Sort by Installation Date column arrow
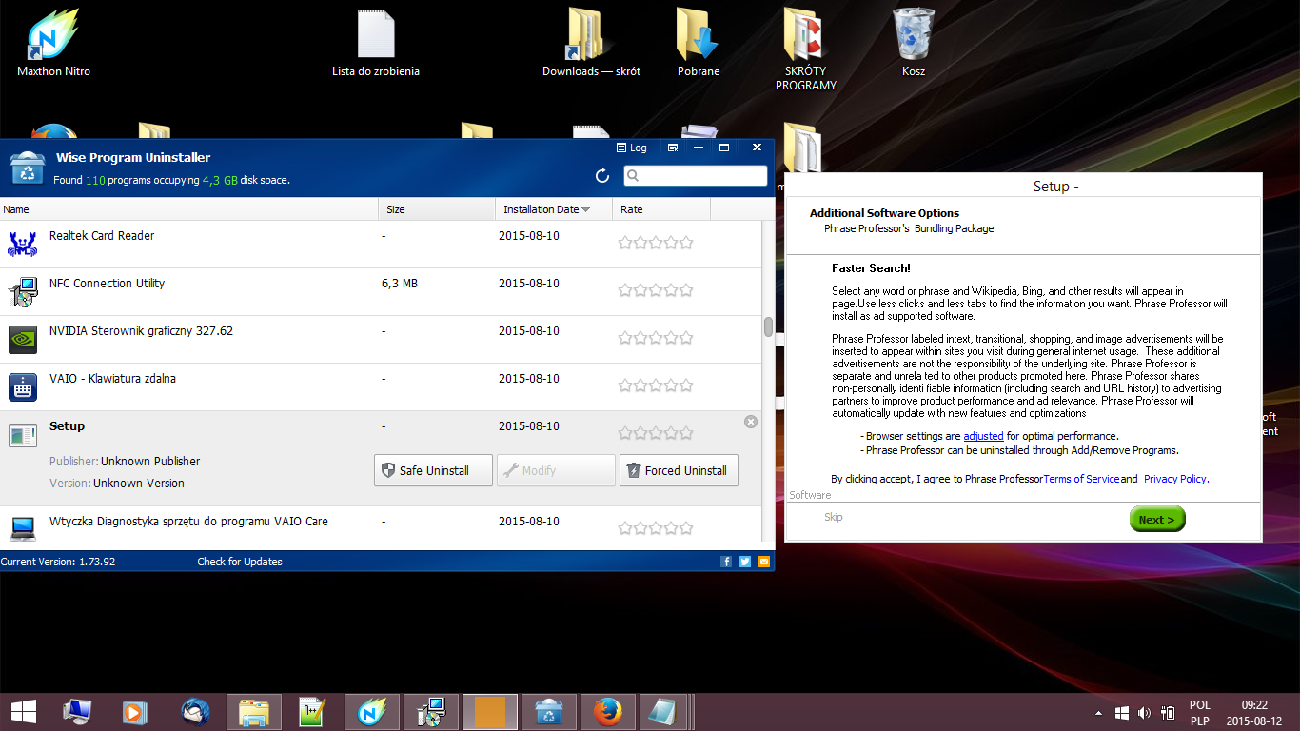The height and width of the screenshot is (731, 1300). pos(586,209)
